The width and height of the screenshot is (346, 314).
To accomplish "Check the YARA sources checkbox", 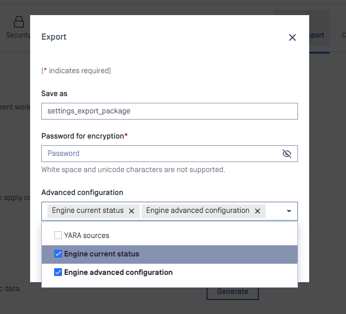I will tap(58, 235).
